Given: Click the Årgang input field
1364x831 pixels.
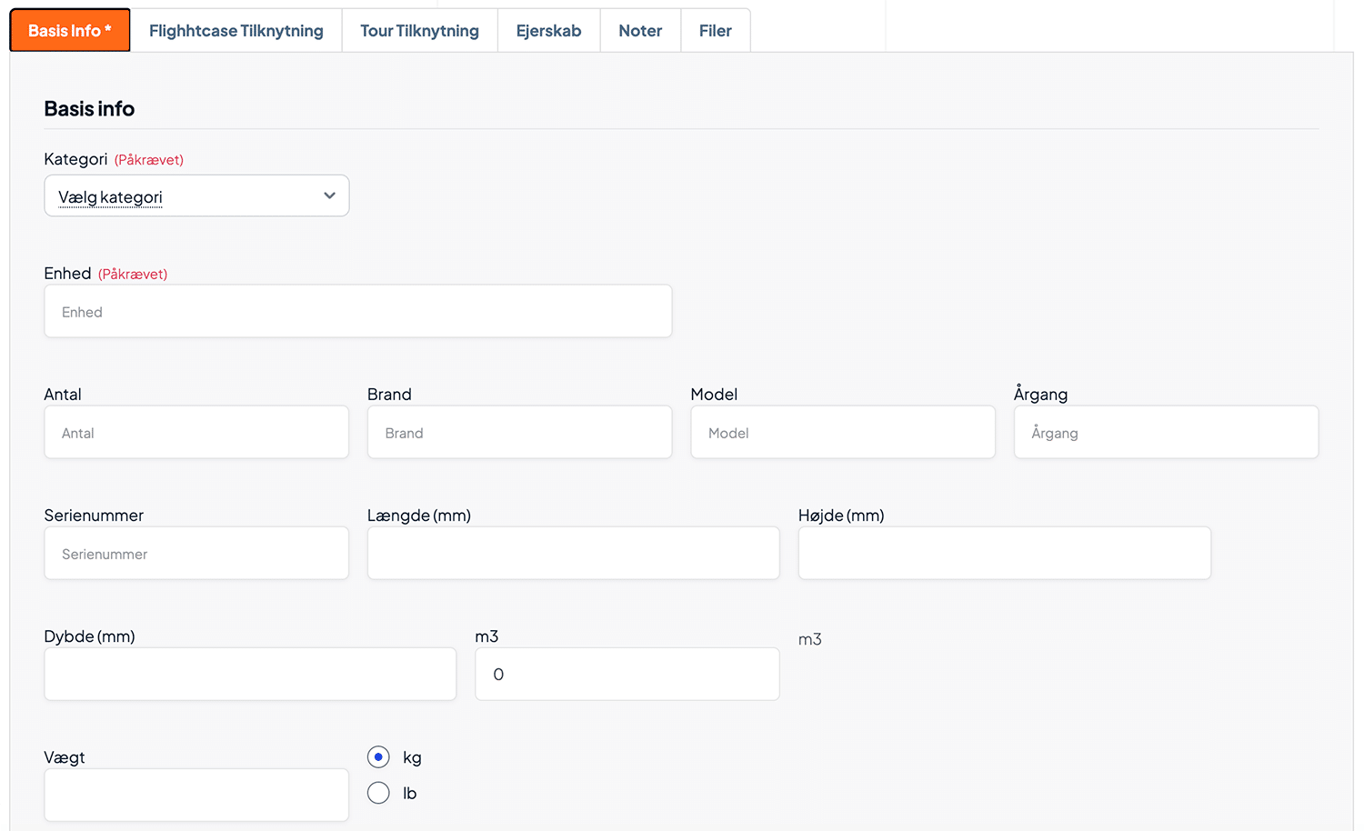Looking at the screenshot, I should point(1166,433).
